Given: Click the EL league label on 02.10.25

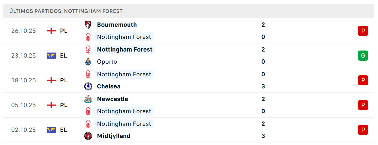Looking at the screenshot, I should pyautogui.click(x=64, y=130).
